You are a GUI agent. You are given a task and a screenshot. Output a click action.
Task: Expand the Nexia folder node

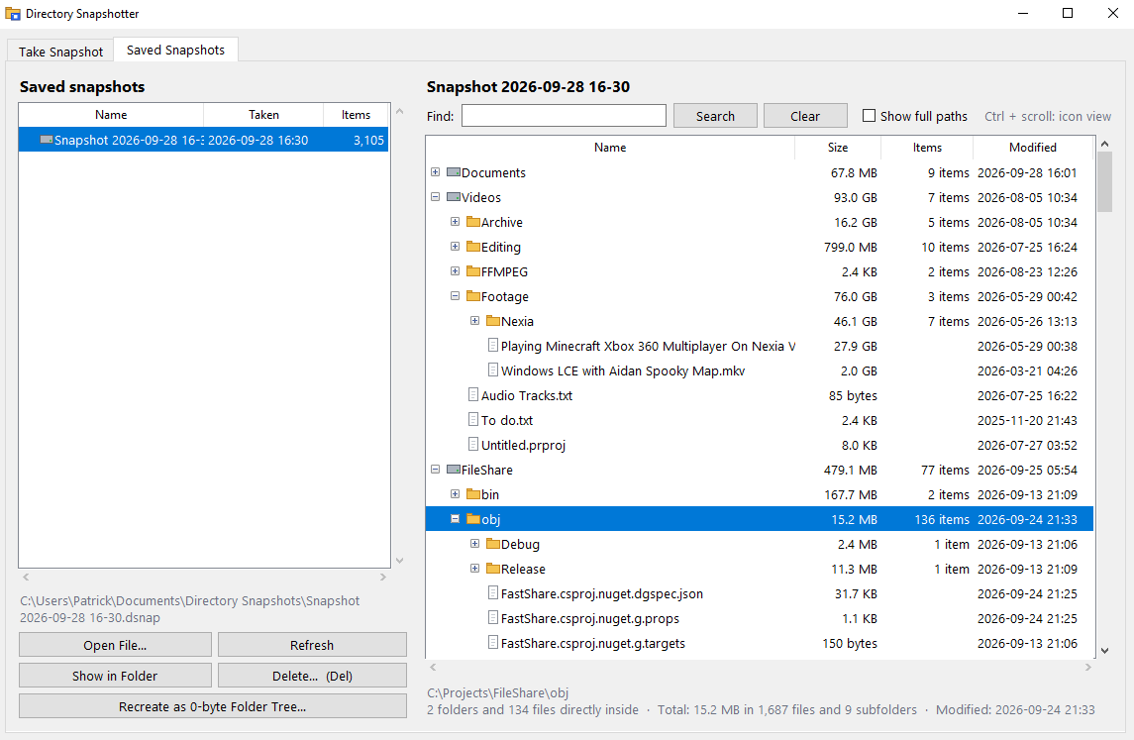point(474,320)
